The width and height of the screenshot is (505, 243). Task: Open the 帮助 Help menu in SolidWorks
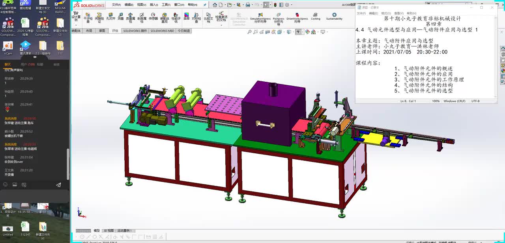[192, 5]
